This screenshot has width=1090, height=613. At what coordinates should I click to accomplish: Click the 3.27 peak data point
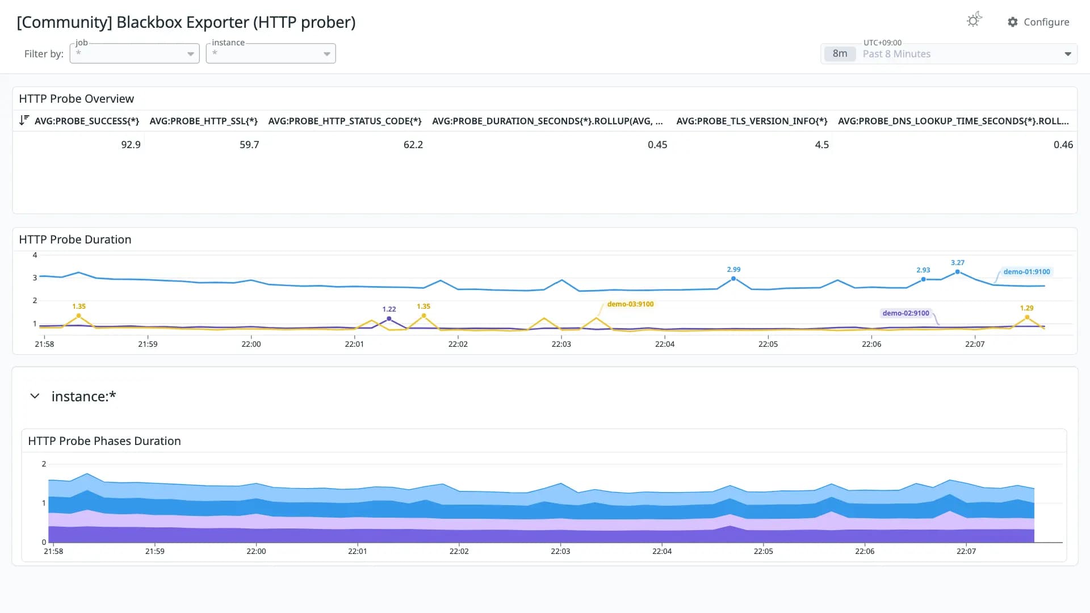pos(958,272)
